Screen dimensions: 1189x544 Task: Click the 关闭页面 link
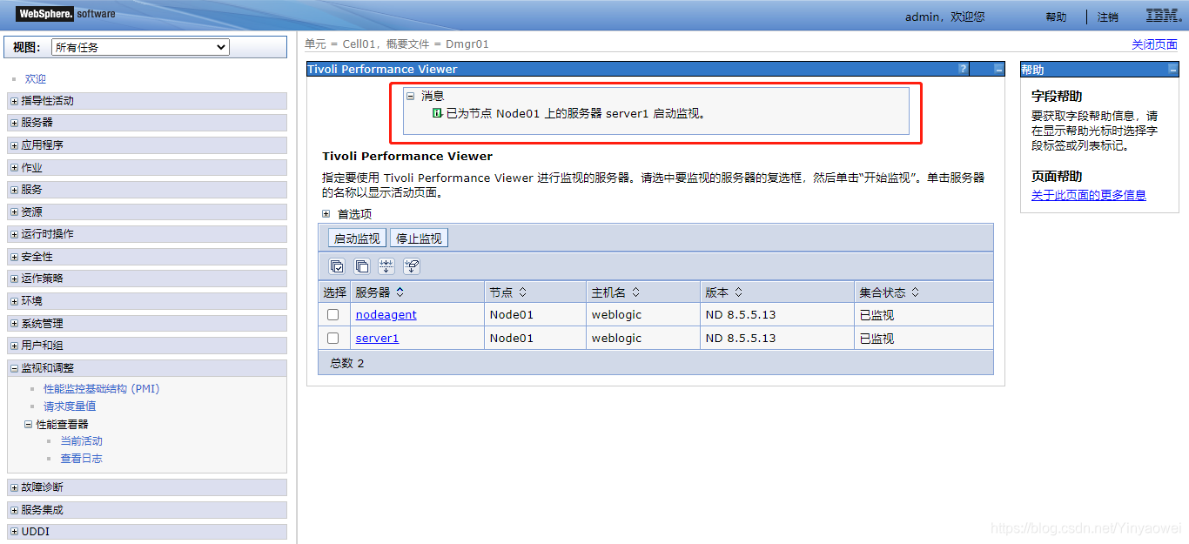click(x=1154, y=44)
